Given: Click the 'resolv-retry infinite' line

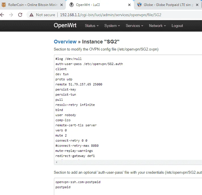Looking at the screenshot, I should (75, 105).
